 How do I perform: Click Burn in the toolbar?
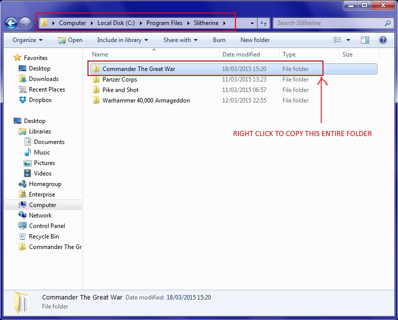(x=219, y=40)
